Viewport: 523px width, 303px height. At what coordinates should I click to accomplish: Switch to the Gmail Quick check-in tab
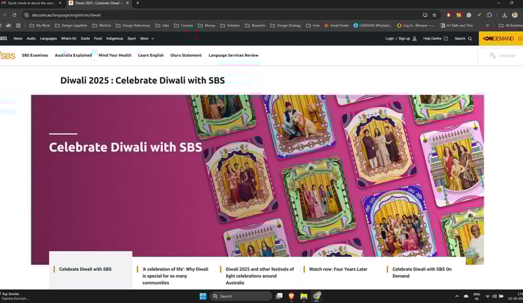click(x=31, y=3)
